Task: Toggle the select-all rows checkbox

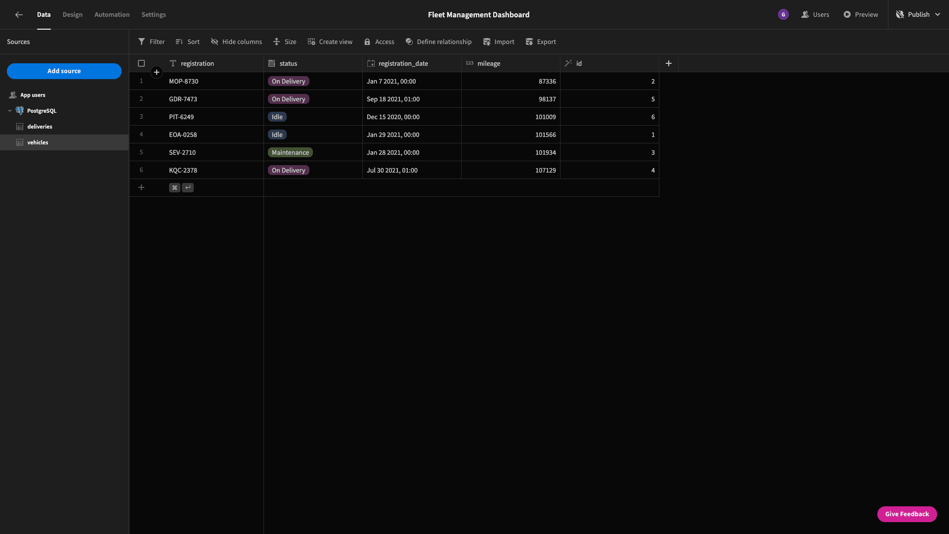Action: pos(141,63)
